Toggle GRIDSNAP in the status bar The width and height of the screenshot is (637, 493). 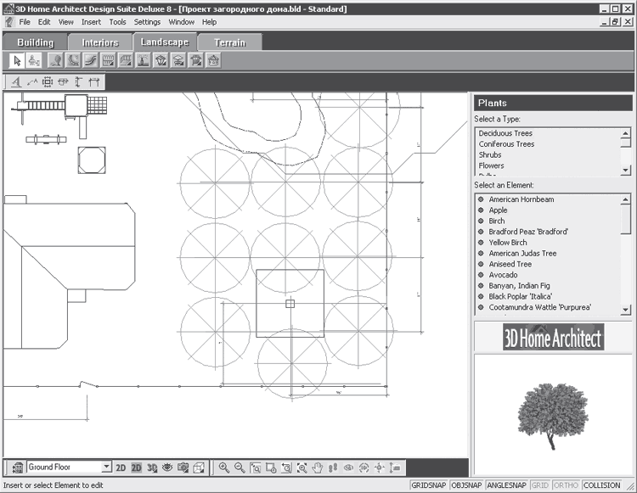point(428,485)
